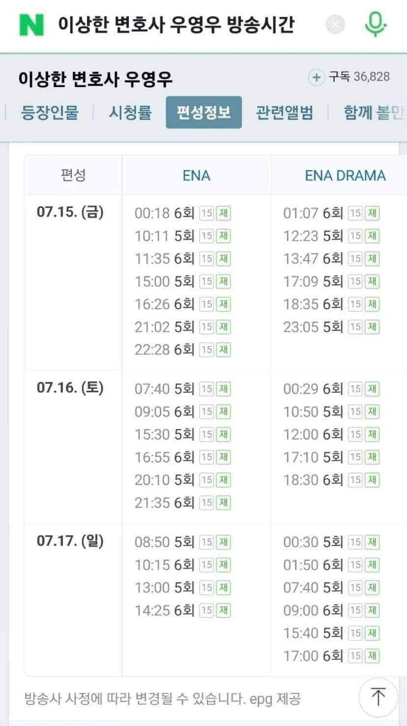Open the 관련앨범 tab

(x=284, y=113)
